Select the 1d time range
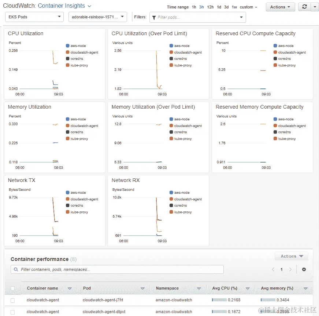 coord(219,7)
